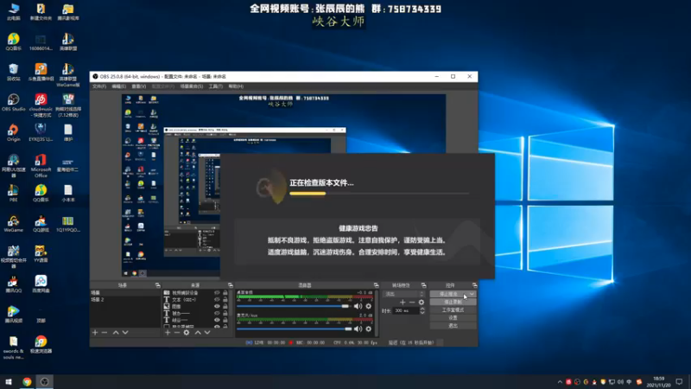Add a new scene with the plus icon

point(95,333)
